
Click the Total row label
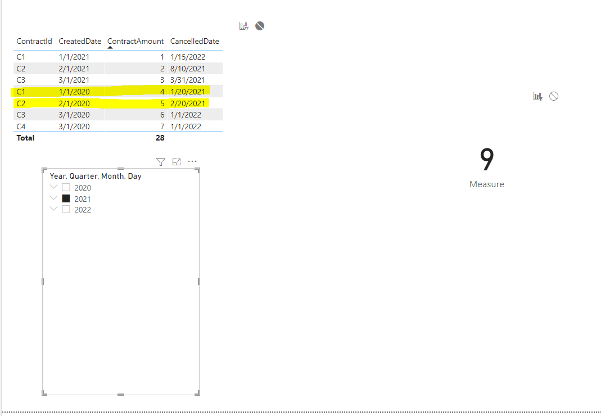click(x=25, y=138)
